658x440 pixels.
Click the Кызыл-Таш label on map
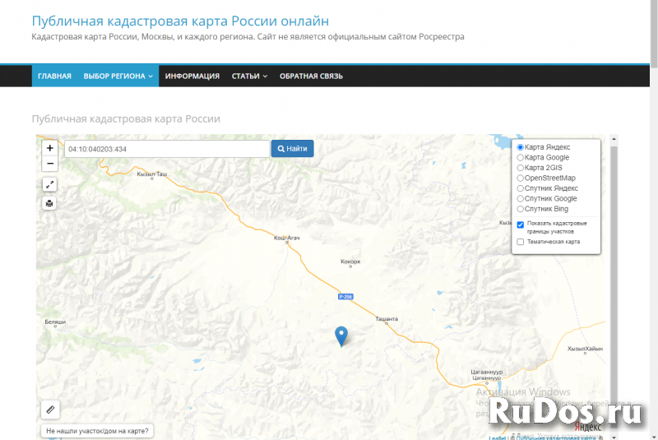click(152, 174)
